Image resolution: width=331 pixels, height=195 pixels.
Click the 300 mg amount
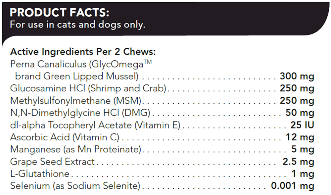297,76
